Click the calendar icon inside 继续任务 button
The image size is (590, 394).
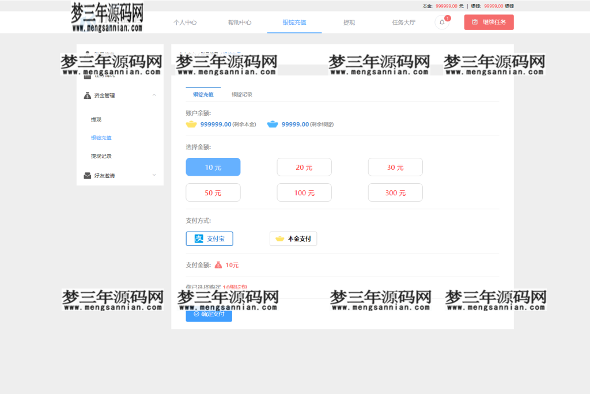point(476,22)
